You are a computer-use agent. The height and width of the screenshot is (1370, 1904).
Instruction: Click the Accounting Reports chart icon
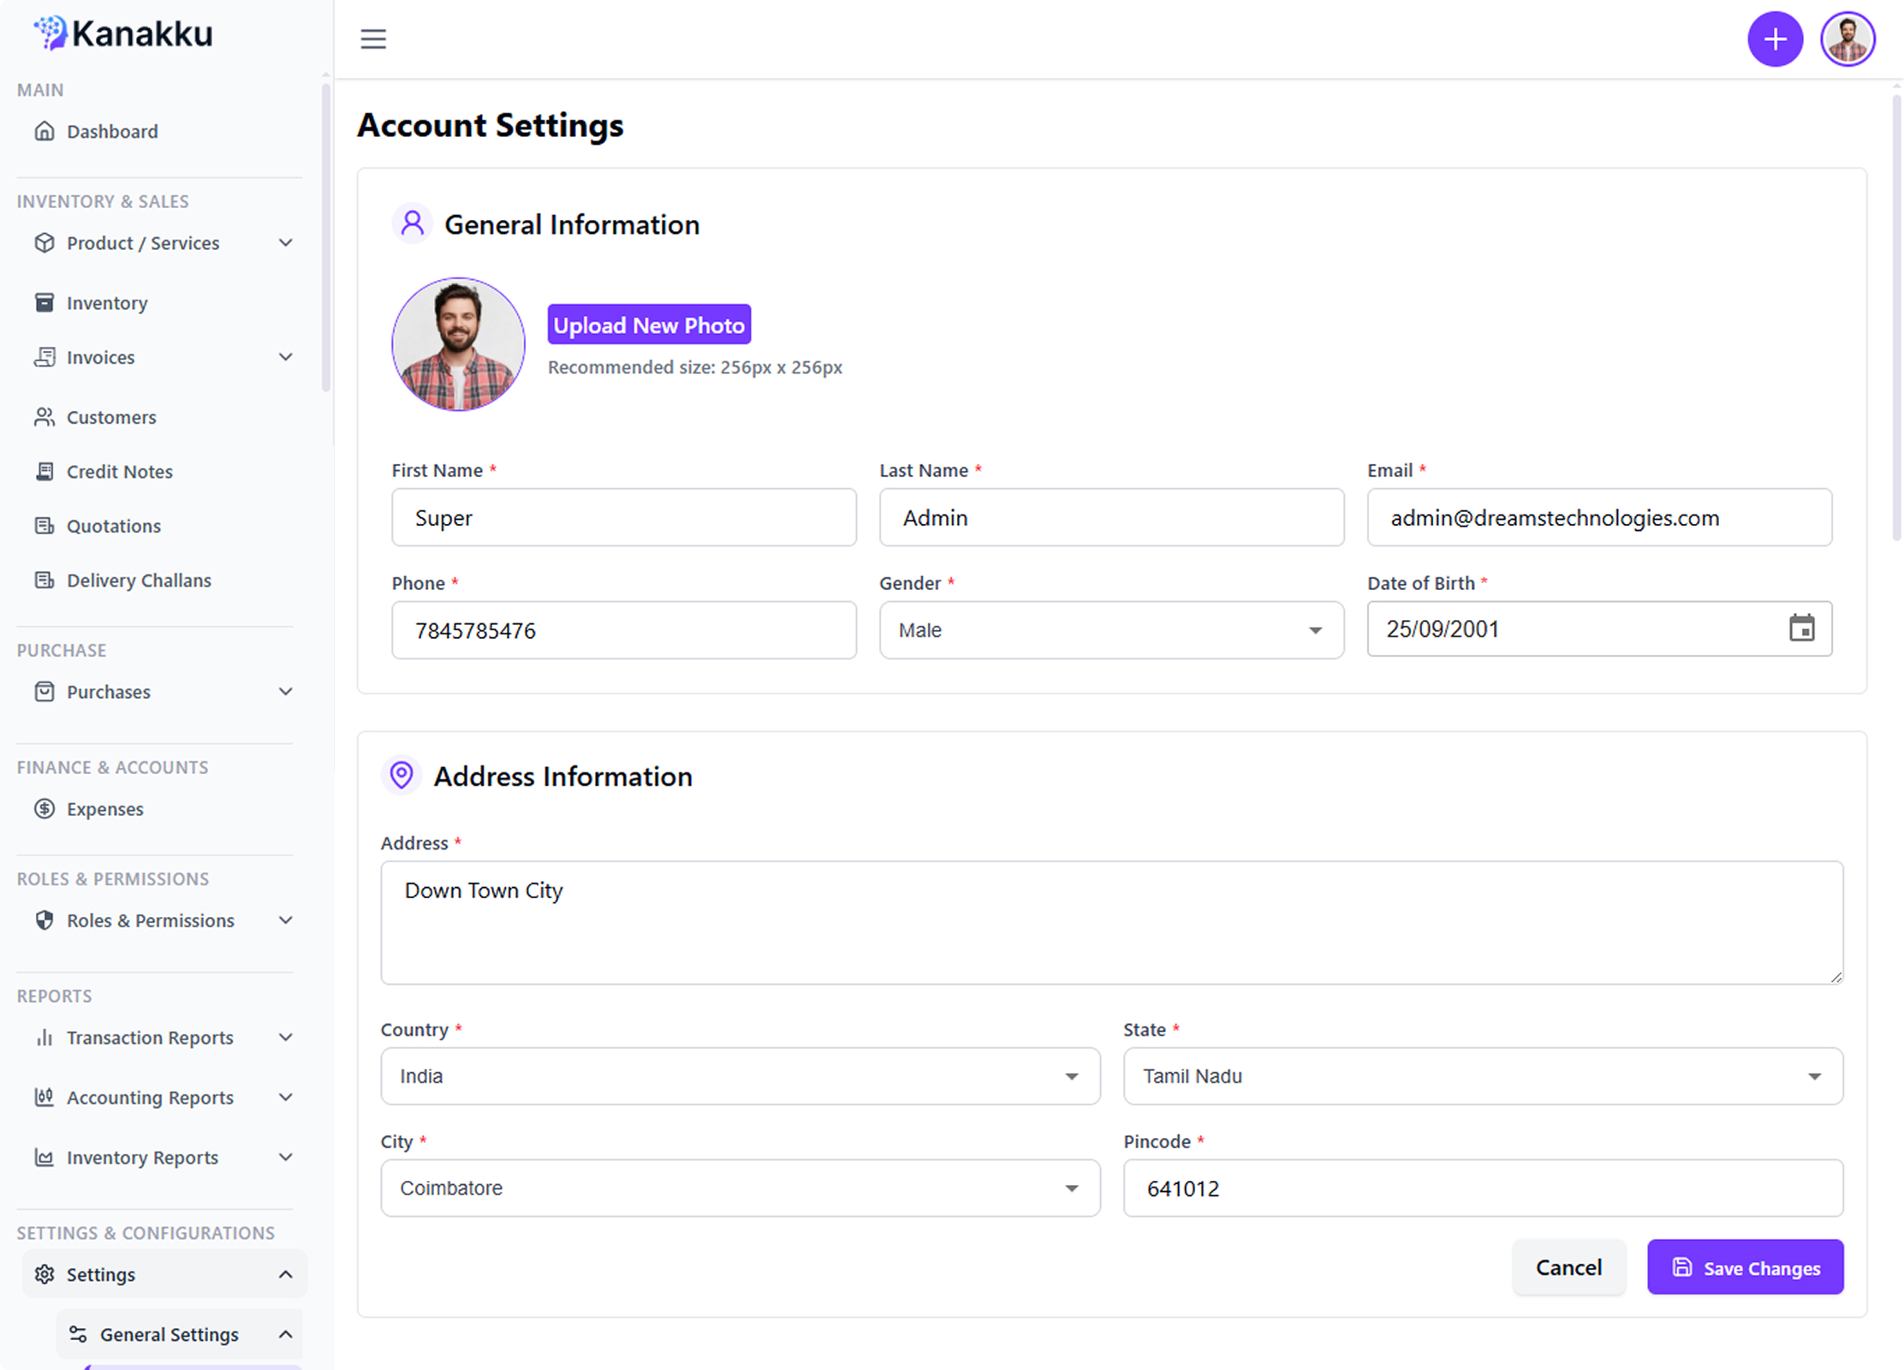(45, 1097)
